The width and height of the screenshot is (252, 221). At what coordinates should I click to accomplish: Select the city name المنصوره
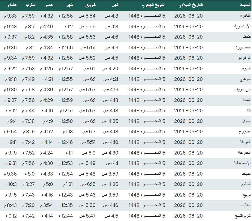[243, 48]
